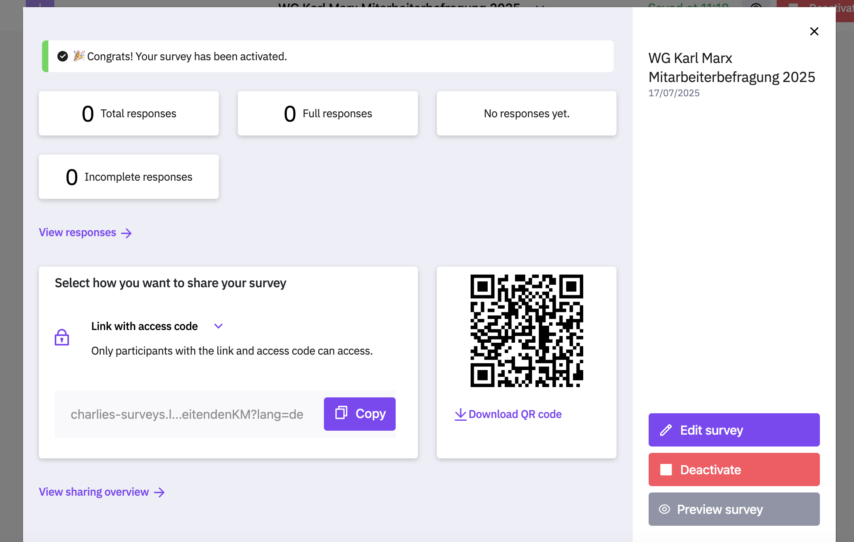
Task: Close the activation panel with X
Action: [814, 31]
